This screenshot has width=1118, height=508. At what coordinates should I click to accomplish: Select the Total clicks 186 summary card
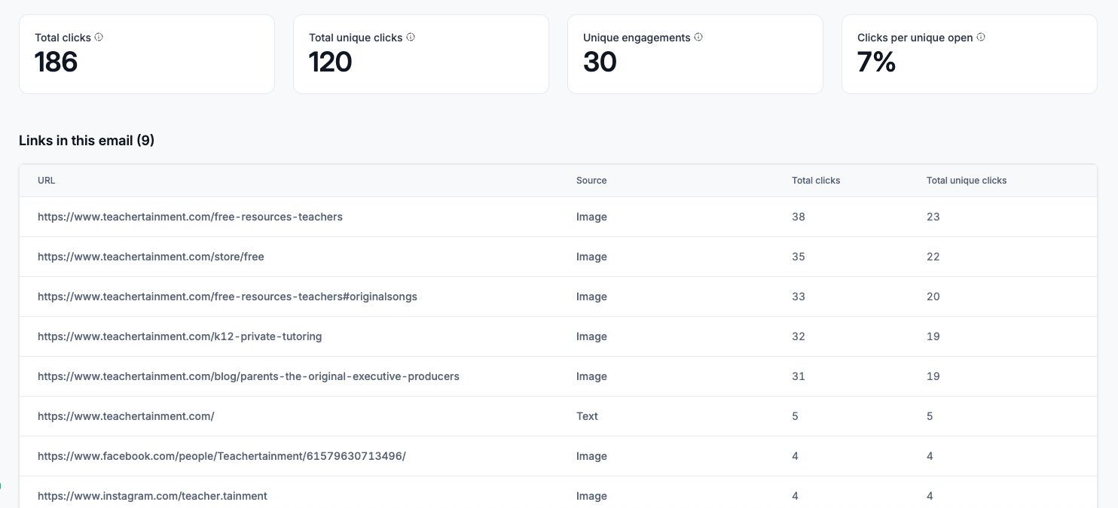(147, 54)
